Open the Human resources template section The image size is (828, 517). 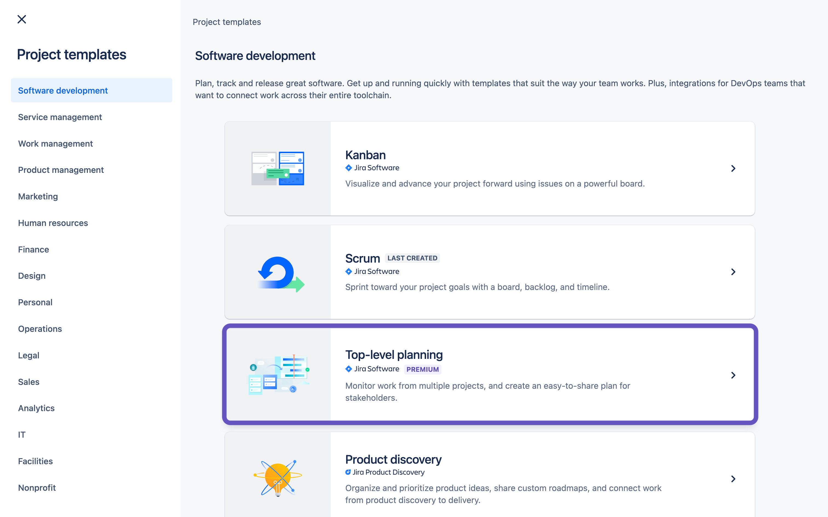click(53, 222)
